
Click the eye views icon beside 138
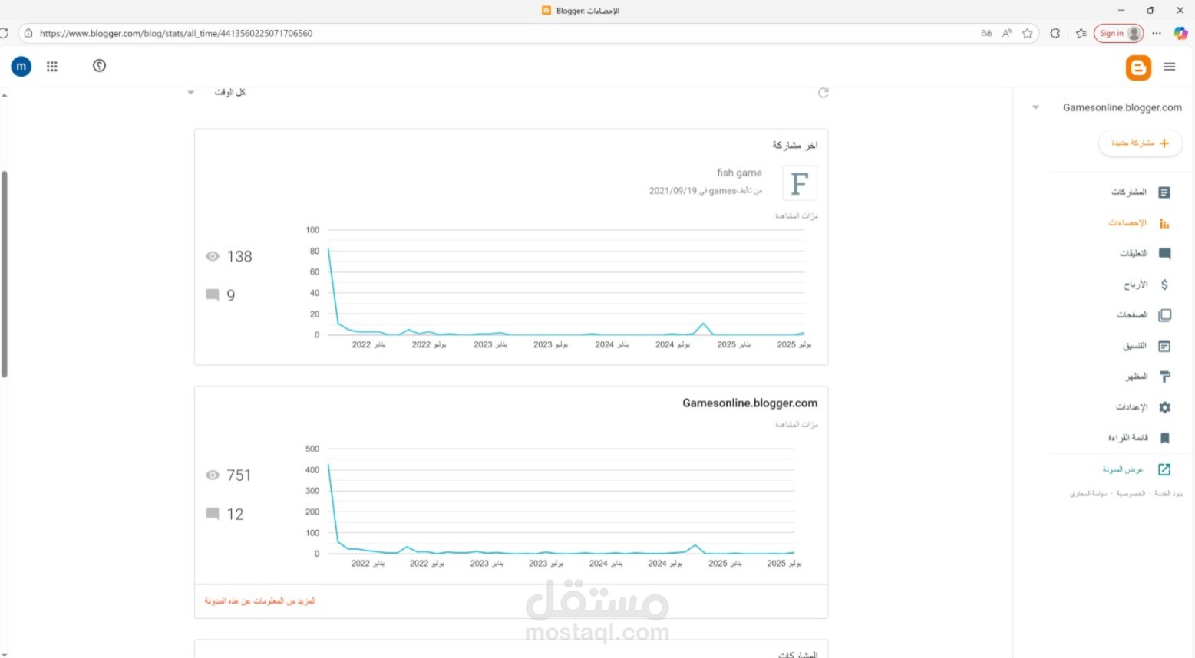213,257
